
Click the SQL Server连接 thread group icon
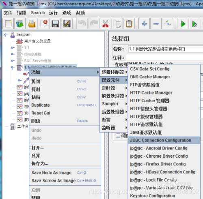pos(19,61)
